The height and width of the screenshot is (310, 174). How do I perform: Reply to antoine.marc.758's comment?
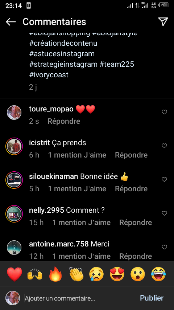pyautogui.click(x=136, y=256)
